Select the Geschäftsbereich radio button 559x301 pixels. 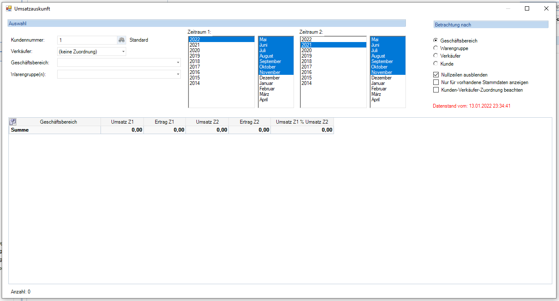[x=436, y=41]
